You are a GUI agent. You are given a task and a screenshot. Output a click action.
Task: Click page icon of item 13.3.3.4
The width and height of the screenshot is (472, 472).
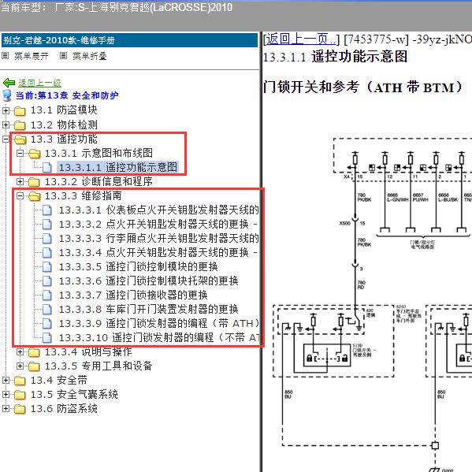tap(47, 253)
